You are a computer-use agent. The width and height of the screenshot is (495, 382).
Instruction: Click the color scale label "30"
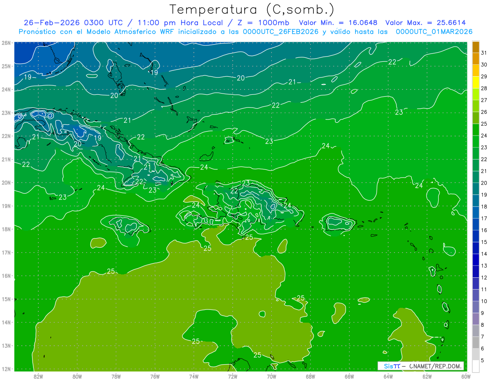click(x=484, y=65)
